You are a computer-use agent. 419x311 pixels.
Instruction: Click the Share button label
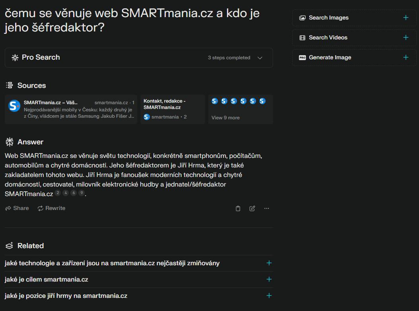click(x=21, y=208)
